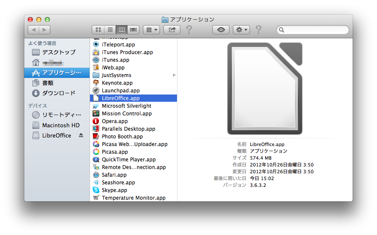Switch to column view mode
377x235 pixels.
pos(122,30)
